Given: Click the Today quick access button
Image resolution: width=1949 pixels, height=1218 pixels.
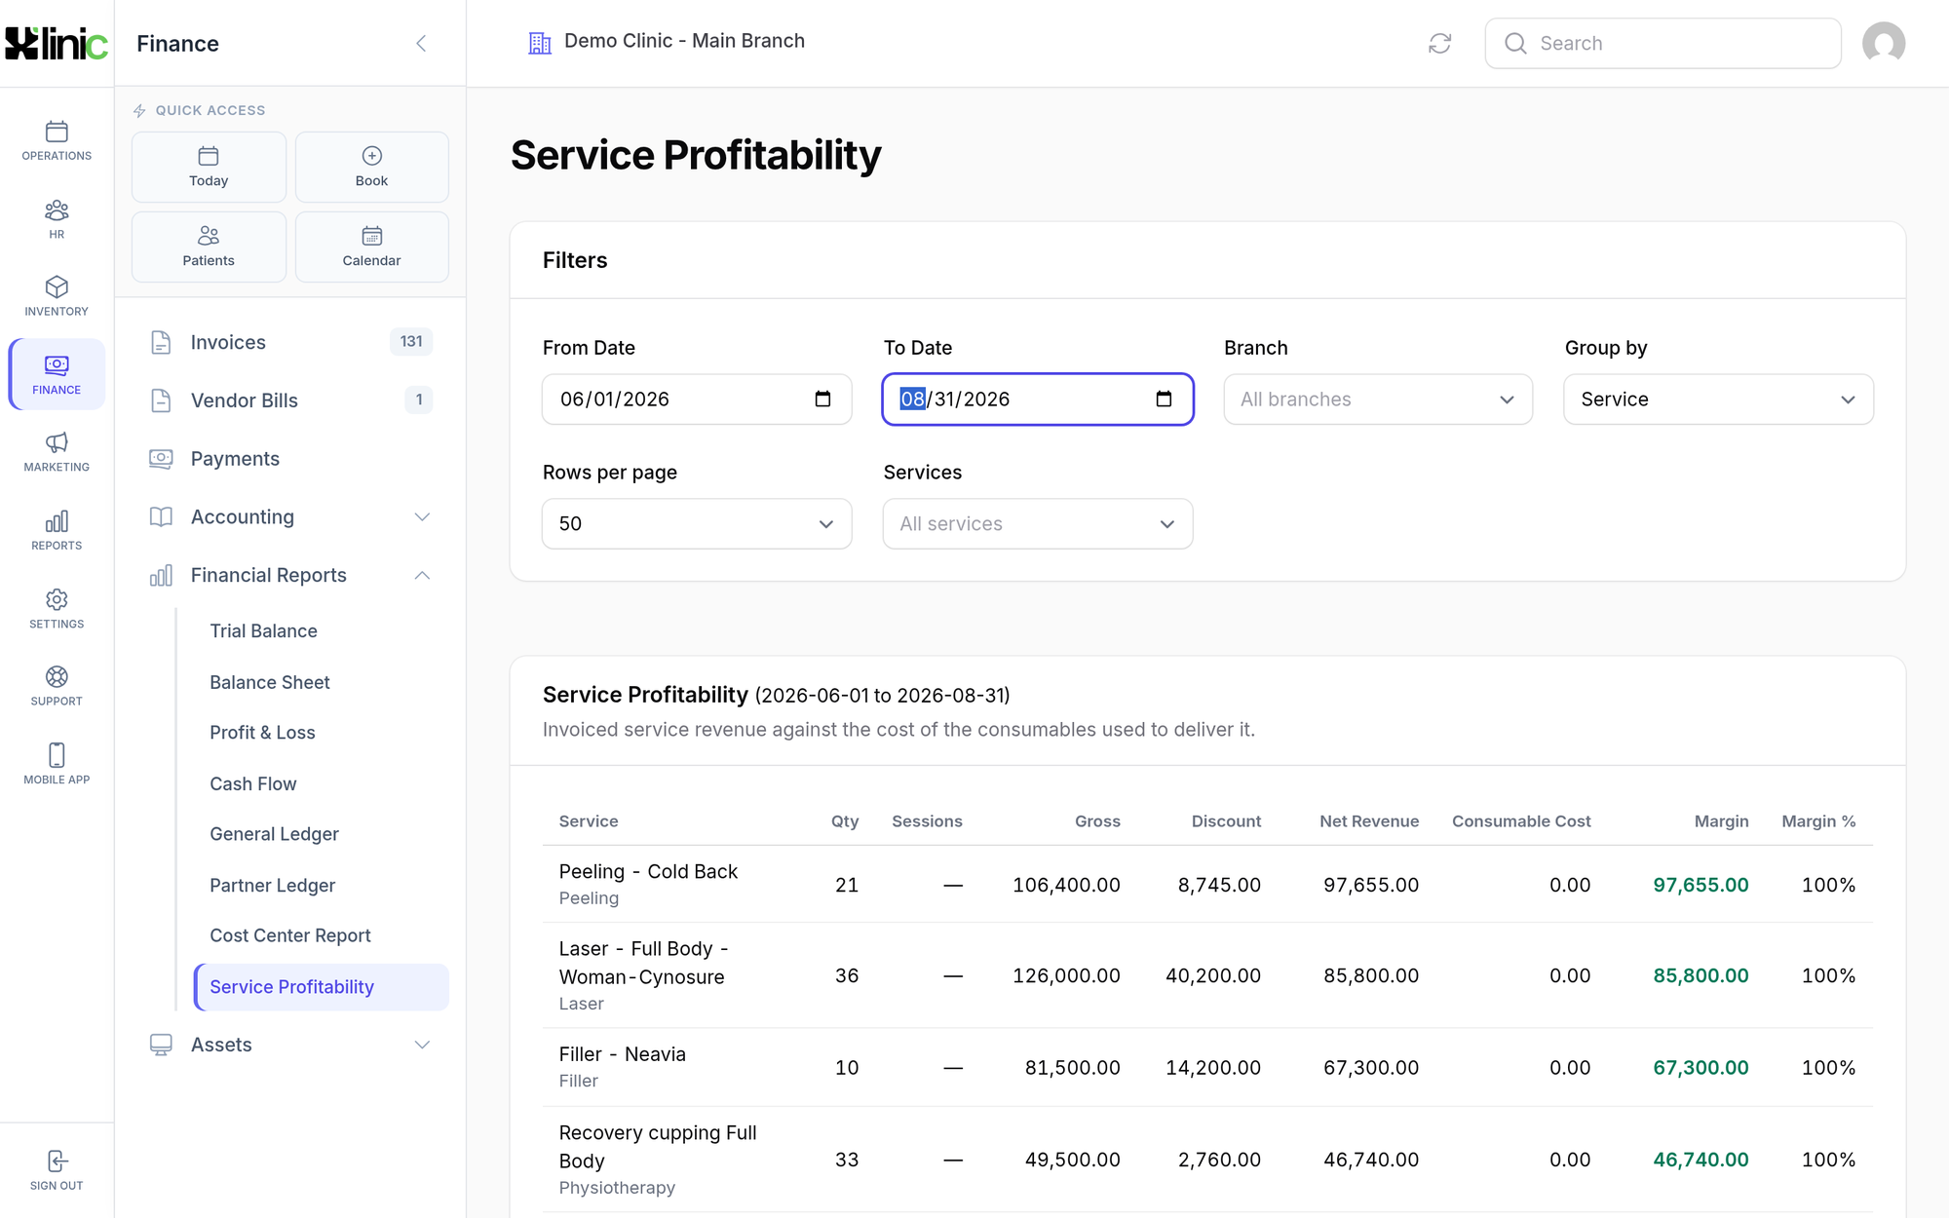Looking at the screenshot, I should pyautogui.click(x=209, y=167).
